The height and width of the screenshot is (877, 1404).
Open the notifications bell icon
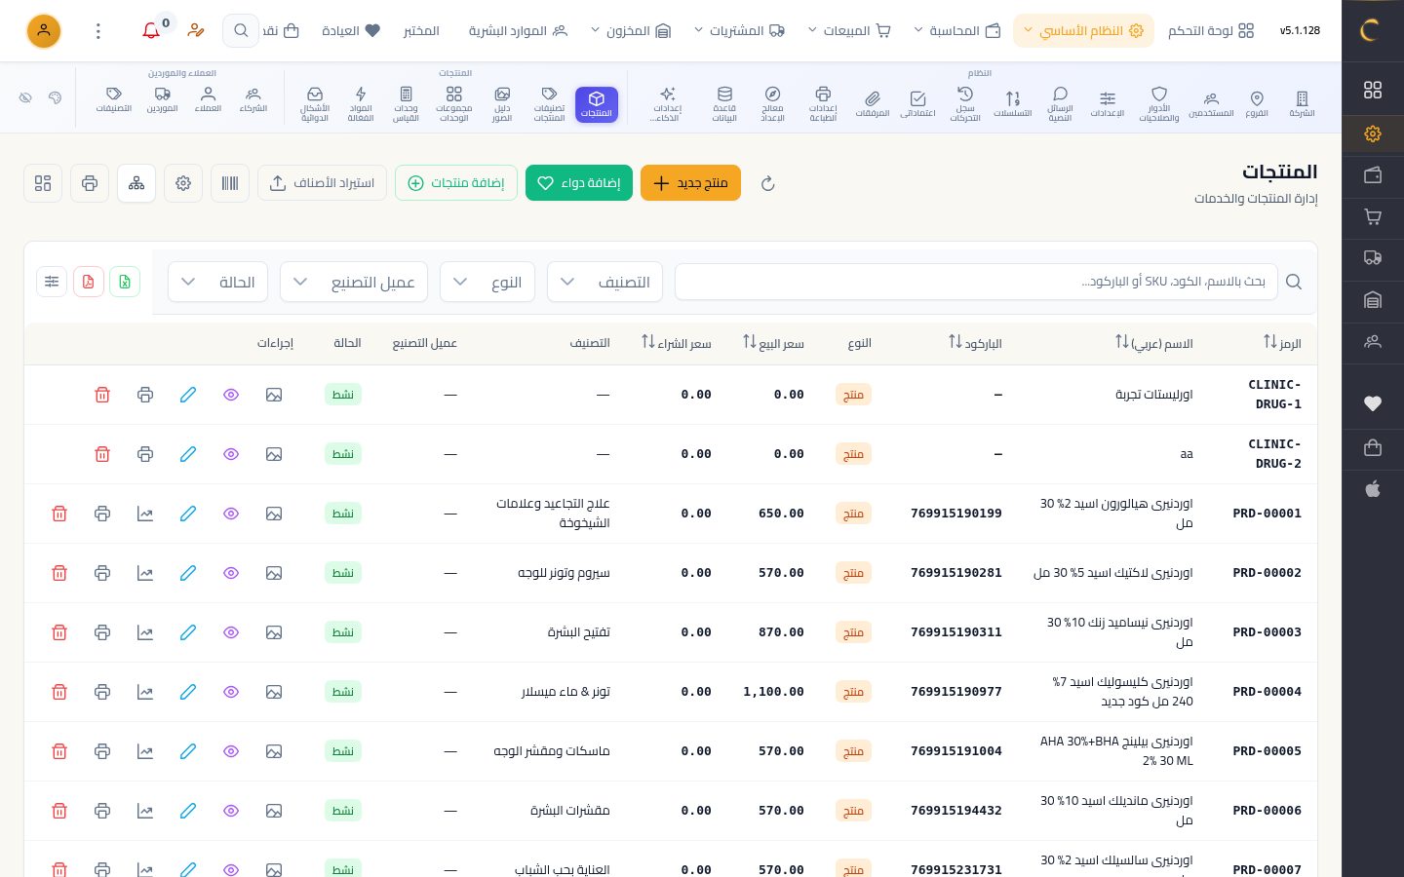tap(151, 31)
